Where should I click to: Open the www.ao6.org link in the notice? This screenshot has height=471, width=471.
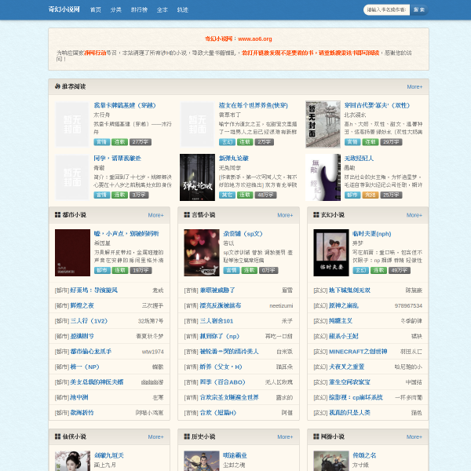254,39
